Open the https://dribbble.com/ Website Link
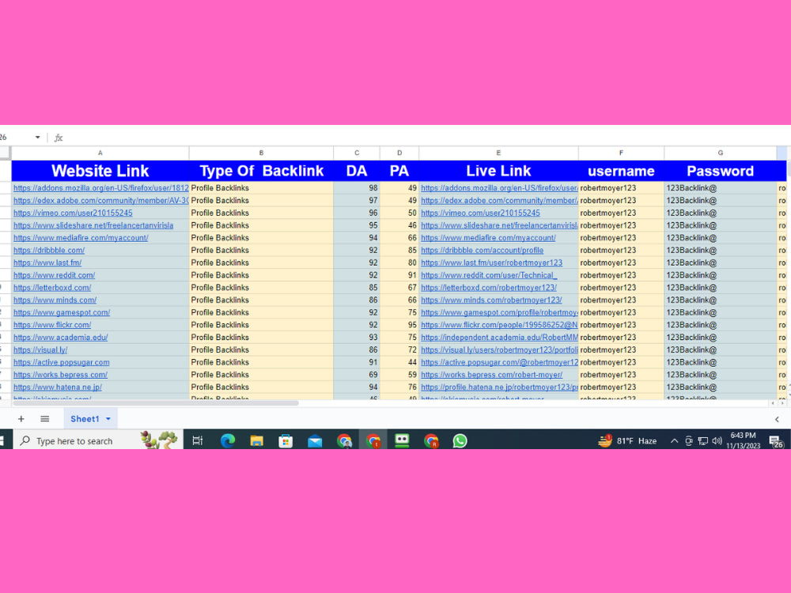This screenshot has height=593, width=791. [49, 250]
